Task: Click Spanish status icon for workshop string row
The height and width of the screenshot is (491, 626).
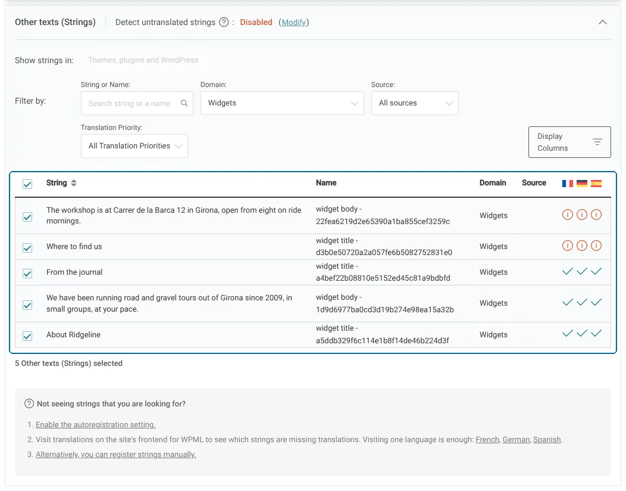Action: coord(596,215)
